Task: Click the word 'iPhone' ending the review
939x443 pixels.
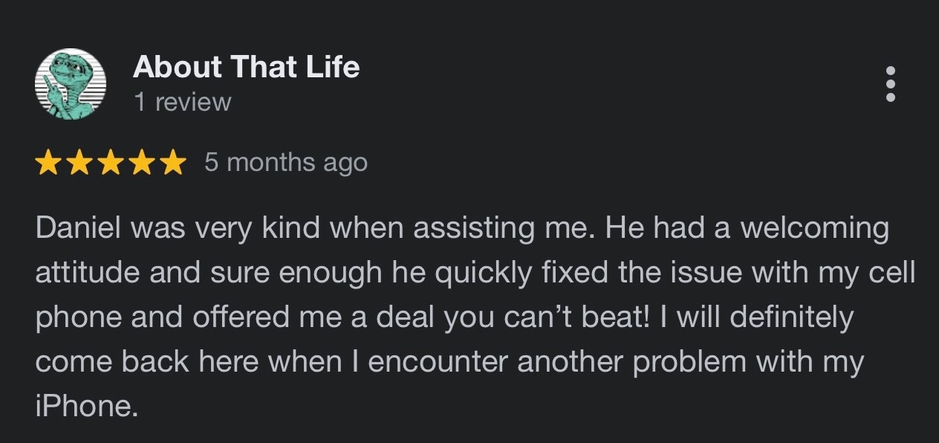Action: (87, 406)
